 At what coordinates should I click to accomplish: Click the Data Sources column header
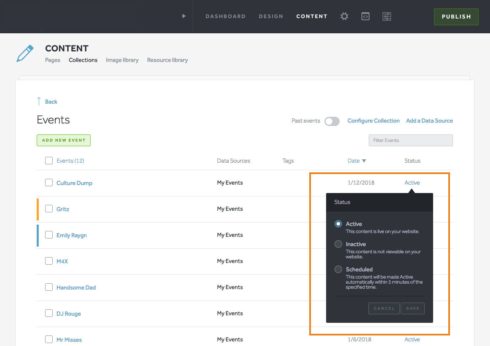pyautogui.click(x=233, y=161)
